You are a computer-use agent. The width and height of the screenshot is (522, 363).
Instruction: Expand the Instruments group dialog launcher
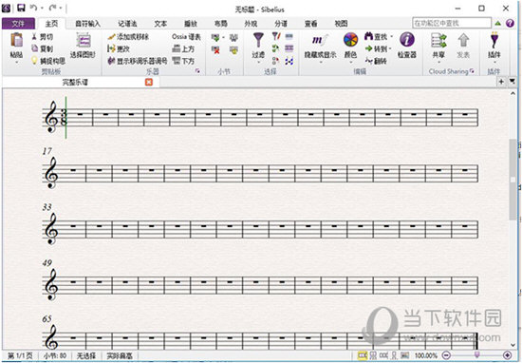[197, 71]
